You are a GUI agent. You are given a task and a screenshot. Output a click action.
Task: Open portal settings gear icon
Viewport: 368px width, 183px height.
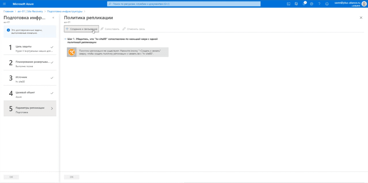pos(312,4)
